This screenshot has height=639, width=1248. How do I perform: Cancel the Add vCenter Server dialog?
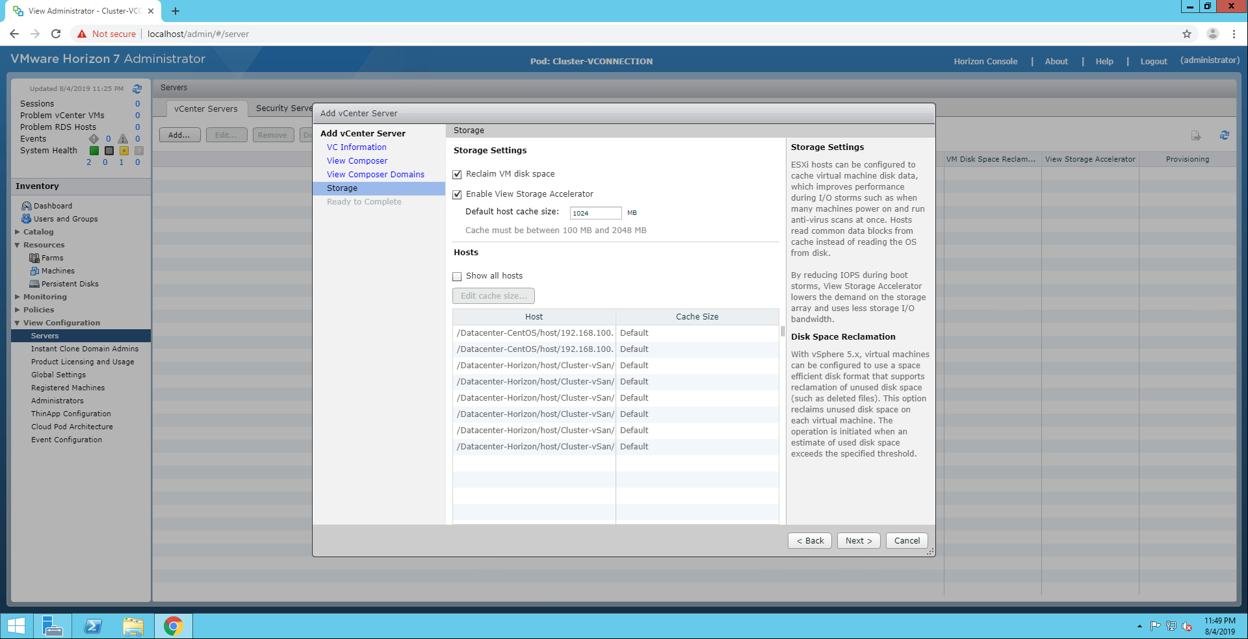pyautogui.click(x=907, y=540)
